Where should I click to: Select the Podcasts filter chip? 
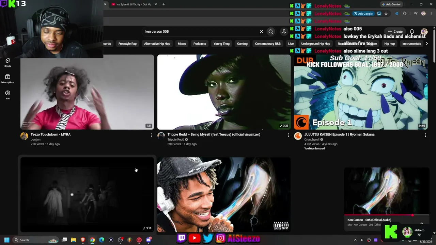pos(200,44)
